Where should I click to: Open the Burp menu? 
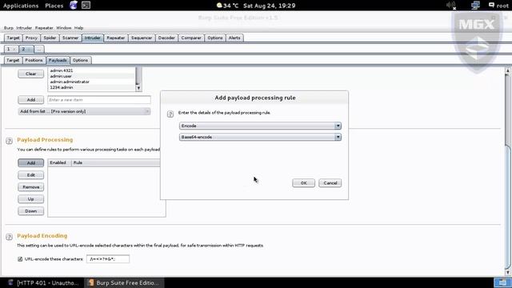point(9,28)
